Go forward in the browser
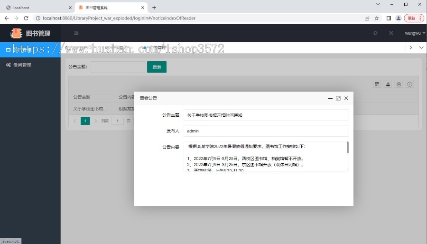 tap(16, 18)
